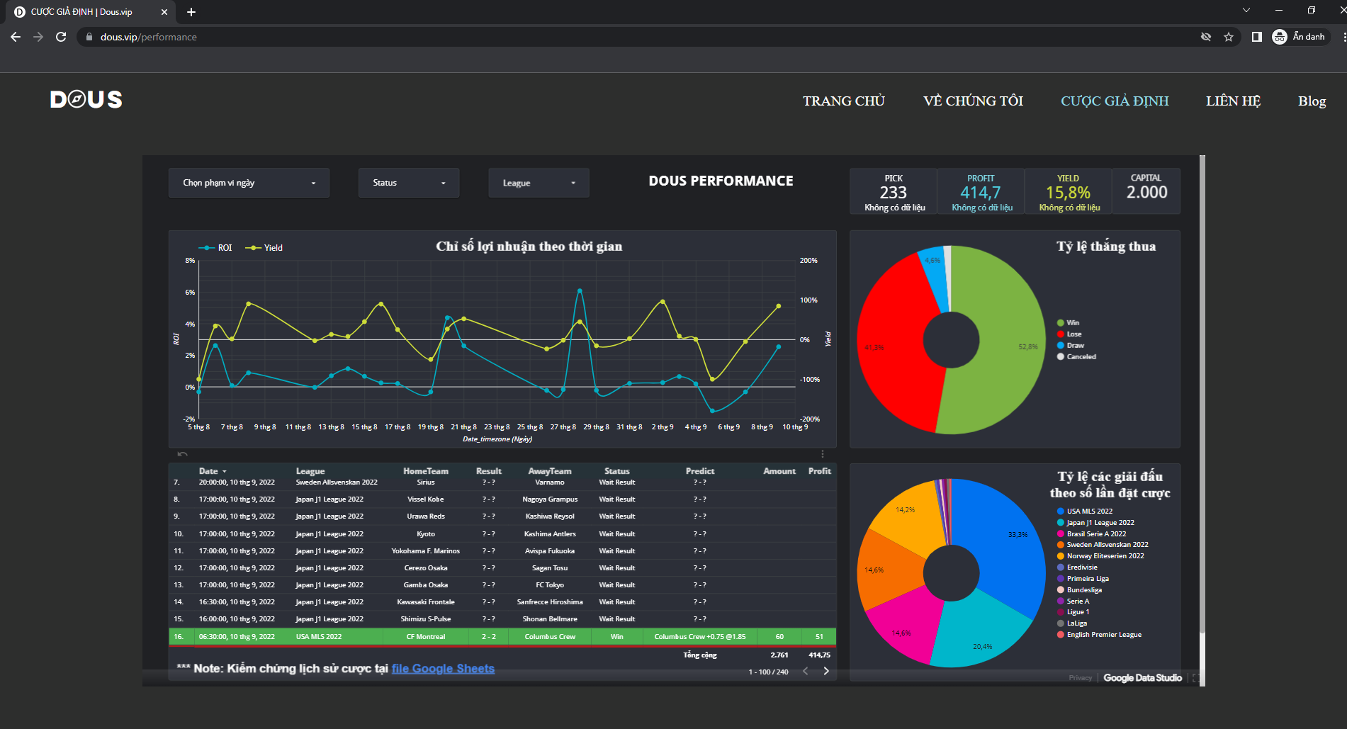Sort the table by the Date column header
Image resolution: width=1347 pixels, height=729 pixels.
tap(209, 471)
